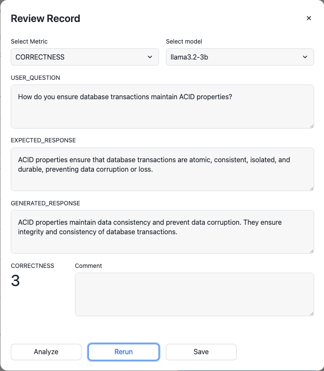This screenshot has height=371, width=324.
Task: Click the Comment box resize handle
Action: click(x=311, y=313)
